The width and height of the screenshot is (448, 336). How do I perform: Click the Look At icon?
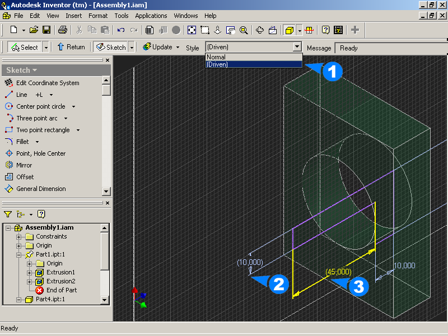coord(273,30)
